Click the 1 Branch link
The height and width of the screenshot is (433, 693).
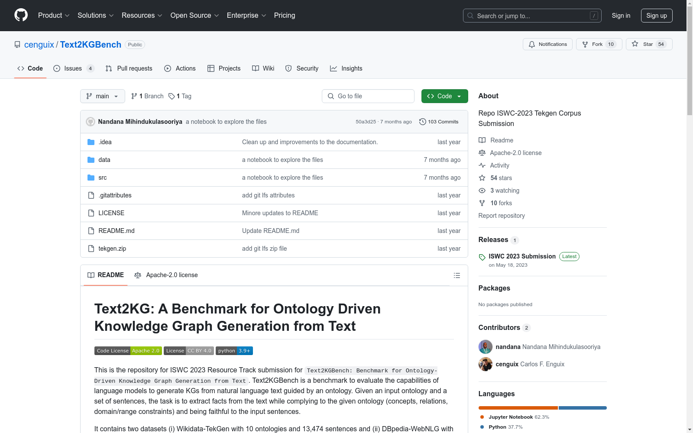click(147, 96)
